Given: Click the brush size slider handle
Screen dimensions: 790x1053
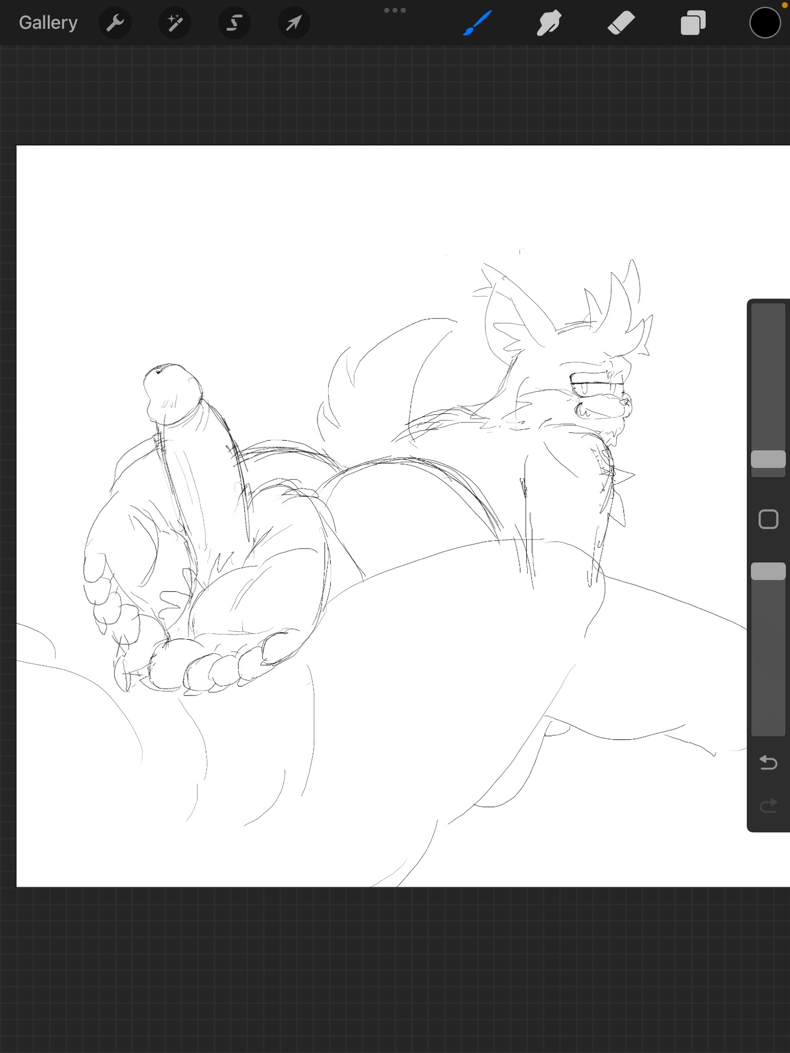Looking at the screenshot, I should coord(768,459).
